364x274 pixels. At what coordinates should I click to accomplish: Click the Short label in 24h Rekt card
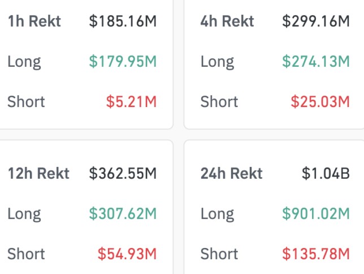pyautogui.click(x=219, y=254)
